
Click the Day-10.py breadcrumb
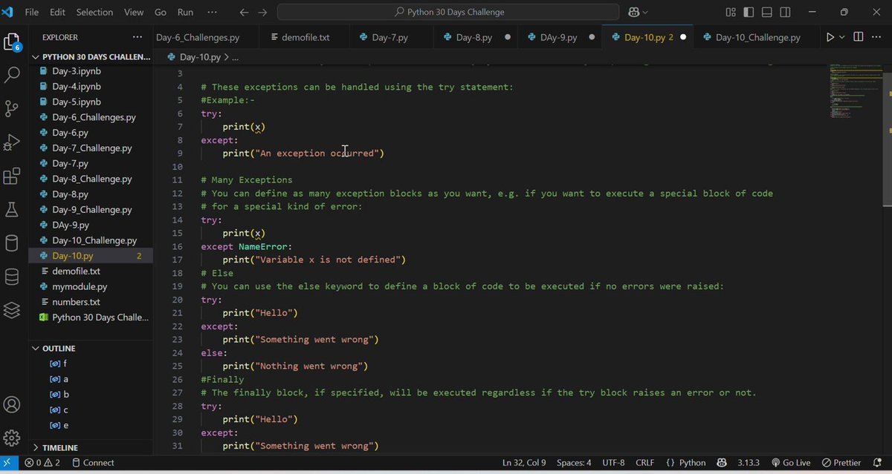[199, 57]
